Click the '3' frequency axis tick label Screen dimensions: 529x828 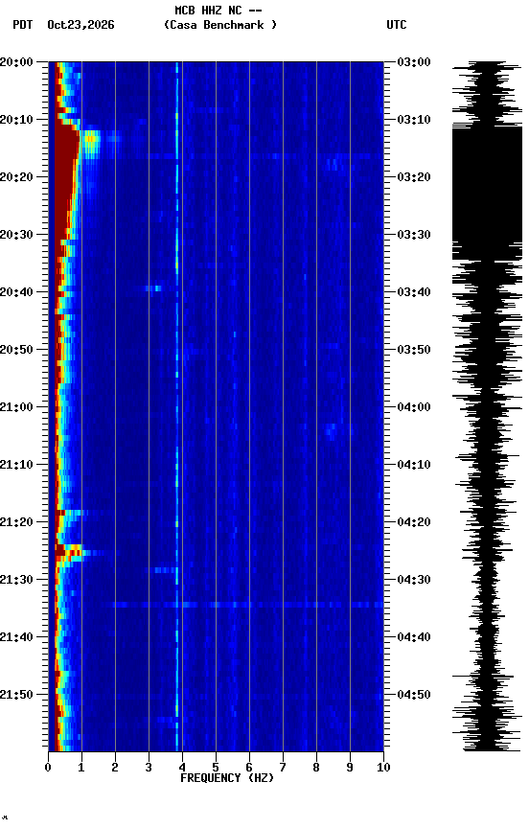(x=149, y=768)
